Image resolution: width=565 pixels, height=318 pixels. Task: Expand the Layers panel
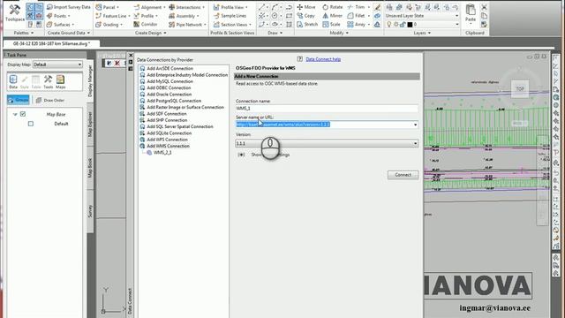[x=422, y=33]
